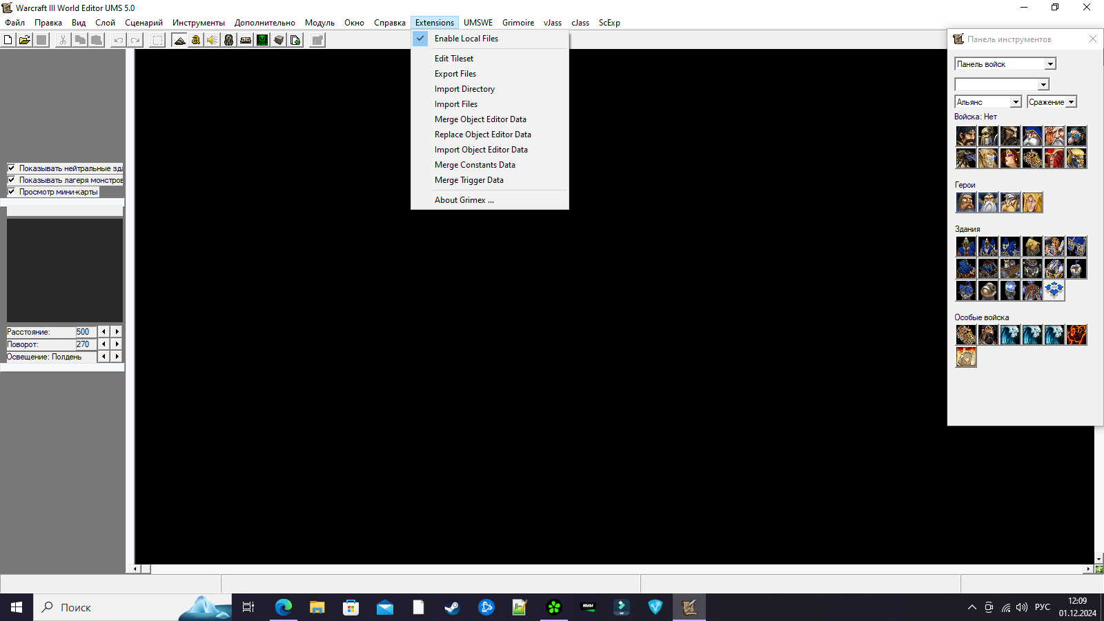Screen dimensions: 1104x621
Task: Click the 'Поворот' 270 value field
Action: (86, 344)
